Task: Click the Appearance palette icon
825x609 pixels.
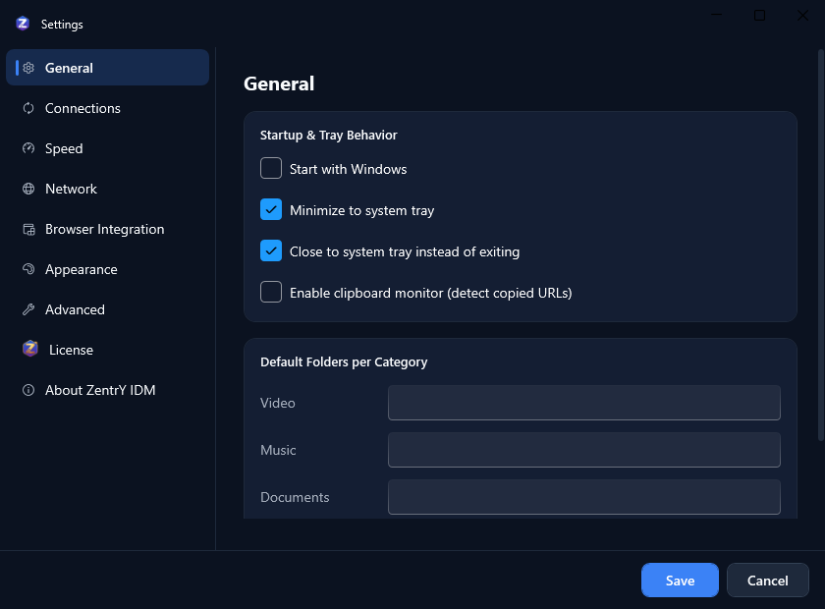Action: coord(28,269)
